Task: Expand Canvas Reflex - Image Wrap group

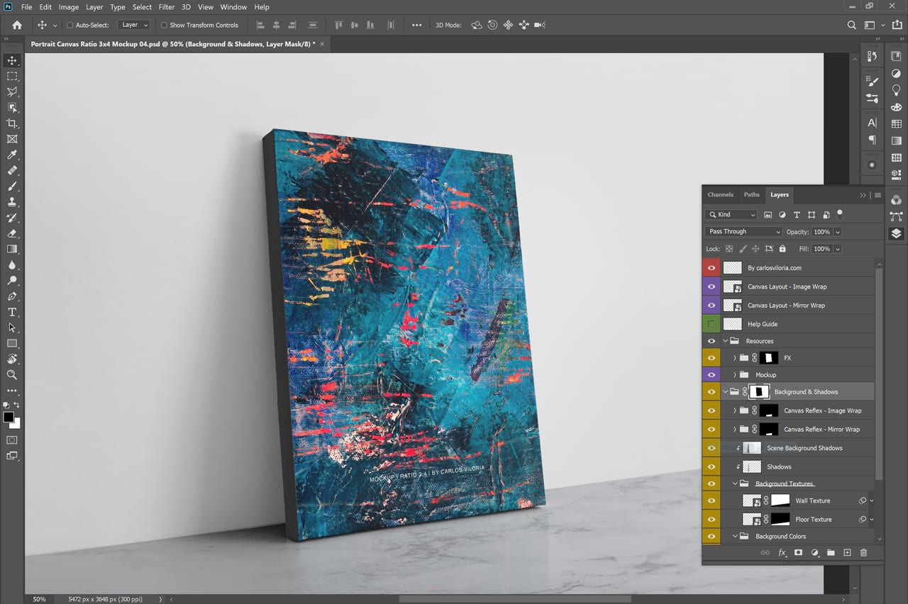Action: pyautogui.click(x=734, y=410)
